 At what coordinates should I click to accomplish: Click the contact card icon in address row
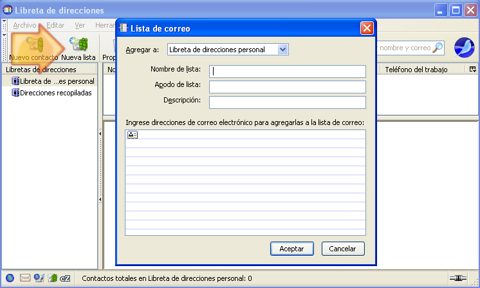[133, 135]
